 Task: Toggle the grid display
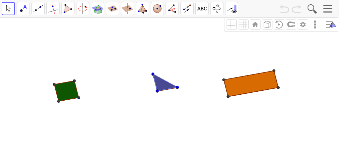pos(243,25)
